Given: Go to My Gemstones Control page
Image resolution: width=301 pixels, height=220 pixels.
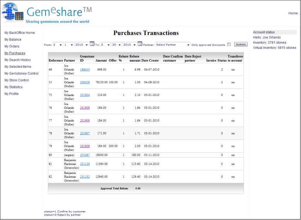Looking at the screenshot, I should pyautogui.click(x=21, y=73).
